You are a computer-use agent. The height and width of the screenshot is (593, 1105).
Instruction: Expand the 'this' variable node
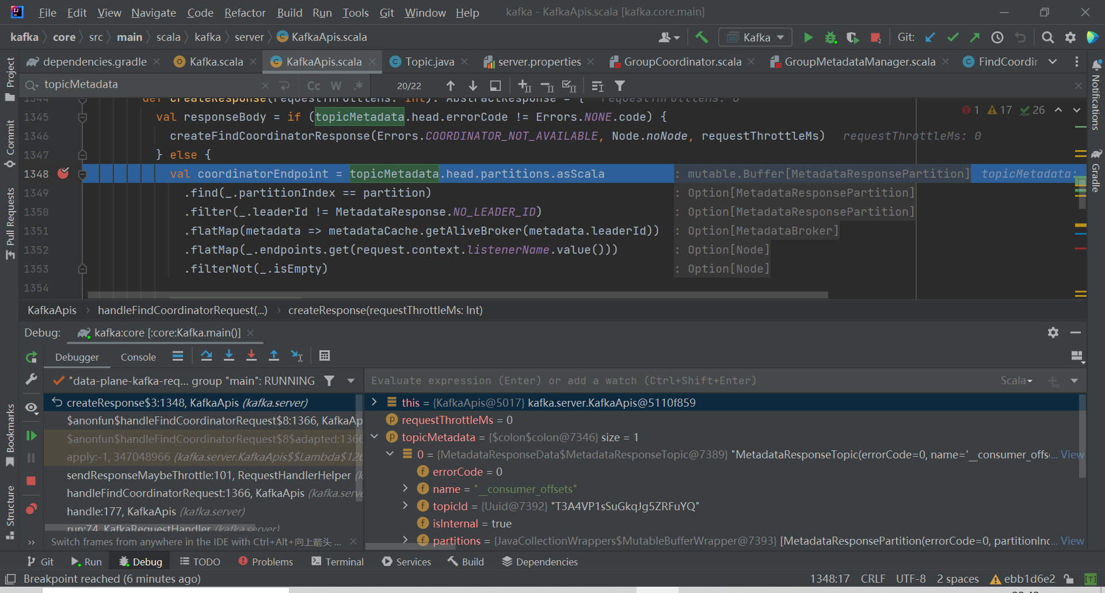(374, 402)
